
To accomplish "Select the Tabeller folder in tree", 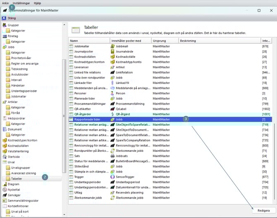I will pyautogui.click(x=17, y=179).
